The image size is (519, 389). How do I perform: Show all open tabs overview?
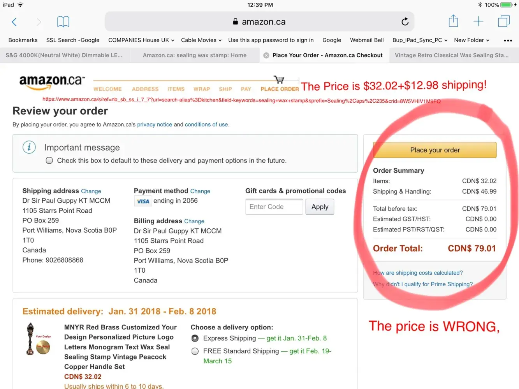tap(504, 21)
